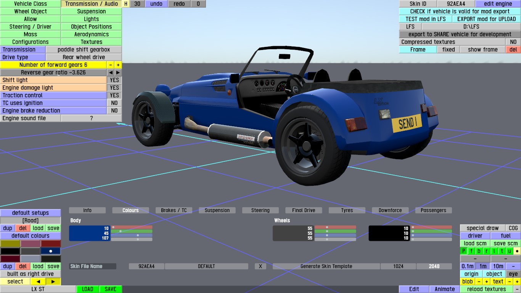521x293 pixels.
Task: Adjust the Body red colour slider
Action: [x=132, y=227]
